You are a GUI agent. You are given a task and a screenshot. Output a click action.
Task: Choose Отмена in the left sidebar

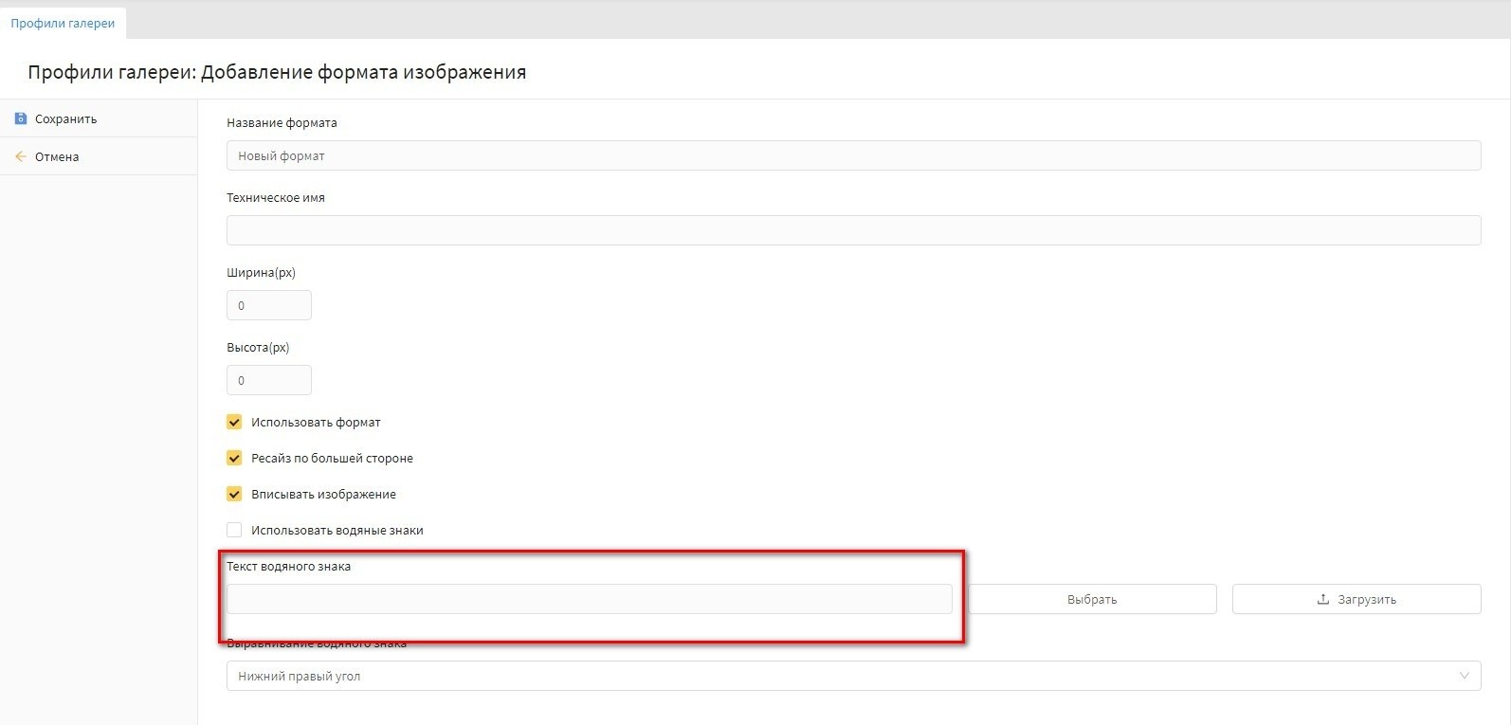point(57,157)
